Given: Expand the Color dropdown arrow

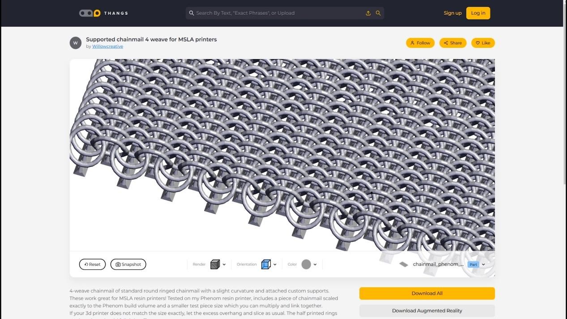Looking at the screenshot, I should click(315, 264).
